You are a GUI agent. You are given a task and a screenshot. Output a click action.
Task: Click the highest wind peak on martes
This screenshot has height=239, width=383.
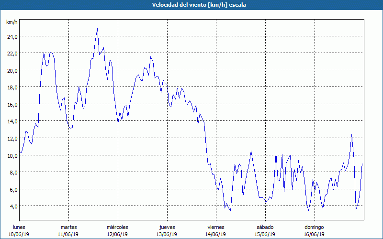point(97,29)
